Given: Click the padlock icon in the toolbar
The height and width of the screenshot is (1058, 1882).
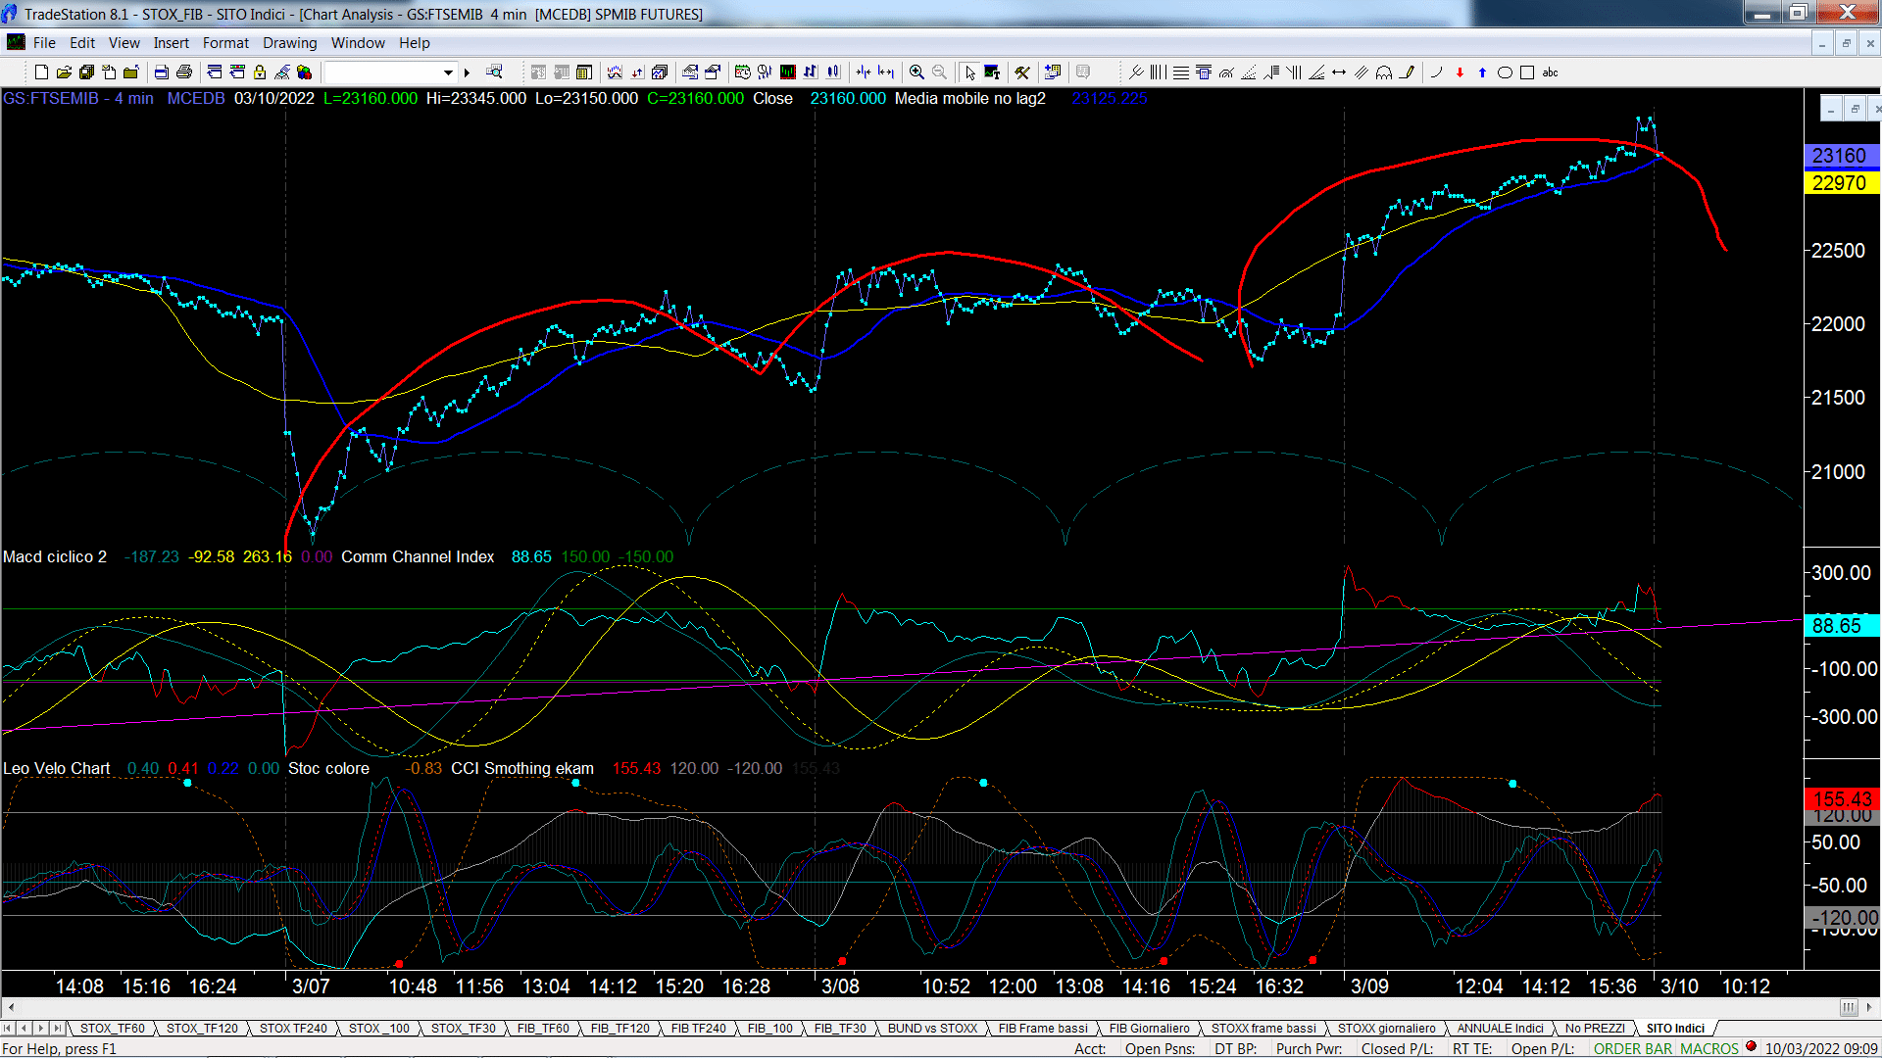Looking at the screenshot, I should [x=260, y=72].
